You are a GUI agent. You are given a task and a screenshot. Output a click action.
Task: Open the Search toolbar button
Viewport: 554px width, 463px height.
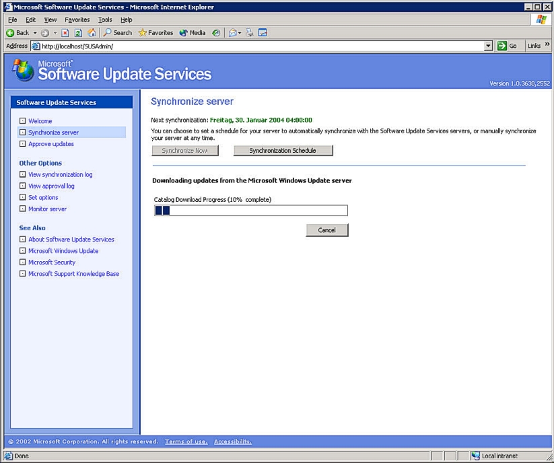click(118, 33)
